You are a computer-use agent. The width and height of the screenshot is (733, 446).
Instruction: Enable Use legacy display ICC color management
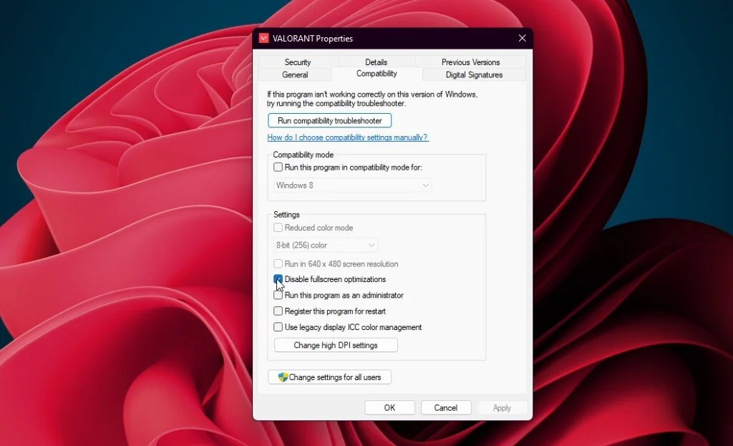click(x=278, y=327)
